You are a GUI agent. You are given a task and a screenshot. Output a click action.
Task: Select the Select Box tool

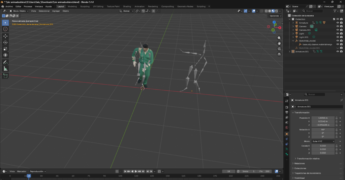tap(5, 23)
